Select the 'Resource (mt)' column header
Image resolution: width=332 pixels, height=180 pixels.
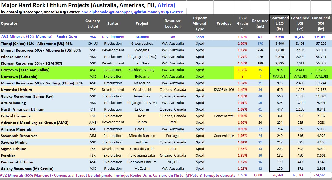(x=260, y=23)
